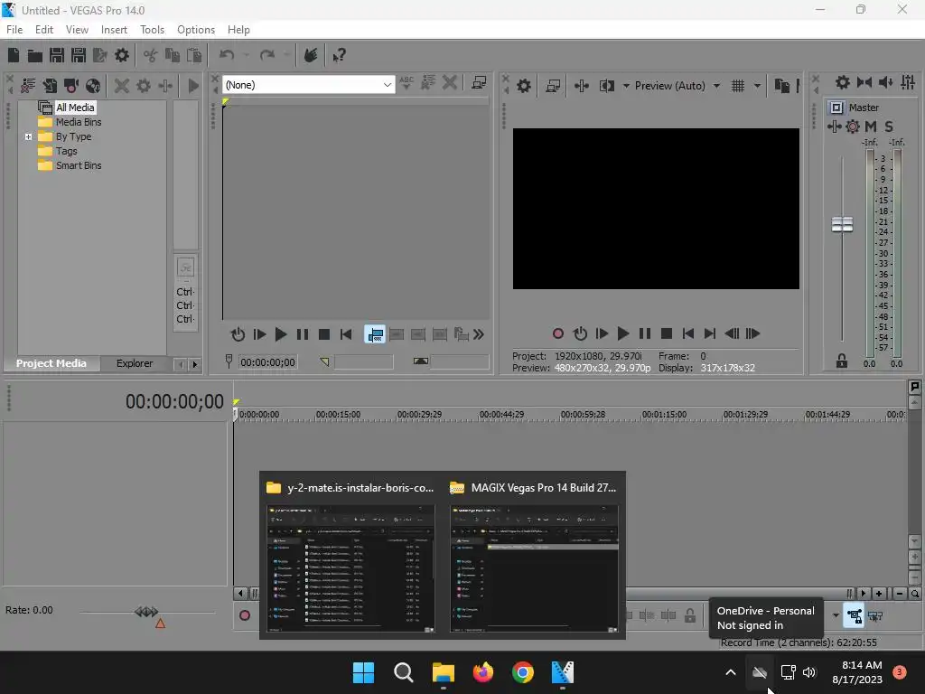925x694 pixels.
Task: Click the preview overlays grid icon
Action: click(737, 86)
